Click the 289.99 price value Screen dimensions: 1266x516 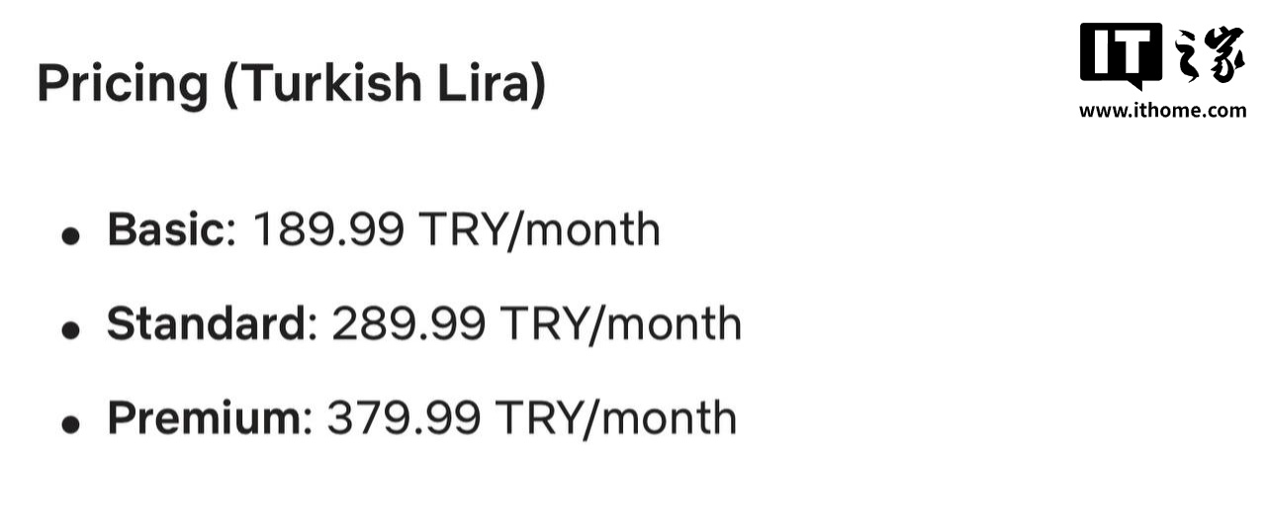pos(408,323)
